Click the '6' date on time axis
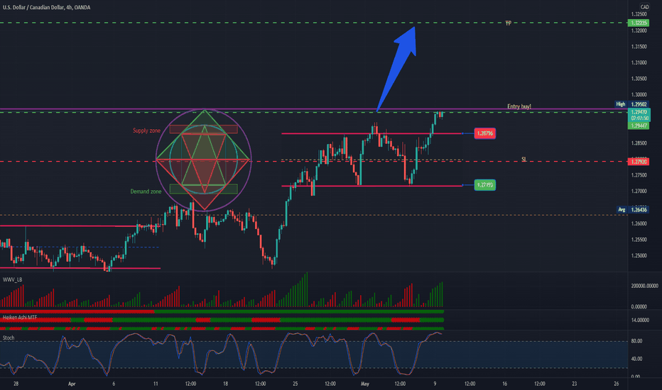 (x=114, y=384)
